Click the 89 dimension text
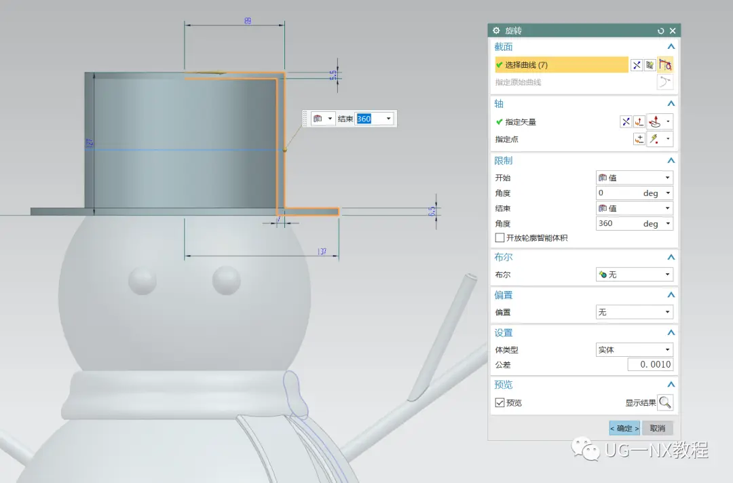Viewport: 733px width, 483px height. 247,20
